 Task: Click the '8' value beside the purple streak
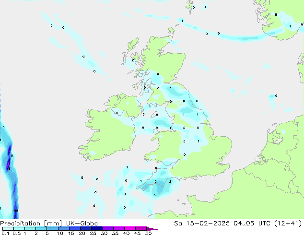(9, 169)
